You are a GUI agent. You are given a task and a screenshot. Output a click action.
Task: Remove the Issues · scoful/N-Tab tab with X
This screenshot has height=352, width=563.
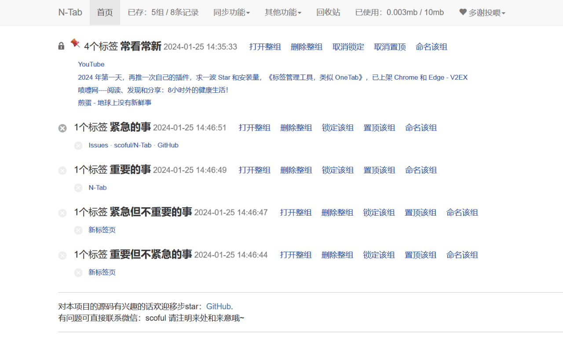(78, 146)
